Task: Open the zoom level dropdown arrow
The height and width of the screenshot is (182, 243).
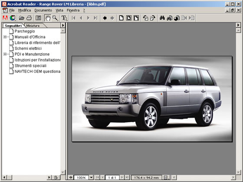Action: (x=91, y=177)
